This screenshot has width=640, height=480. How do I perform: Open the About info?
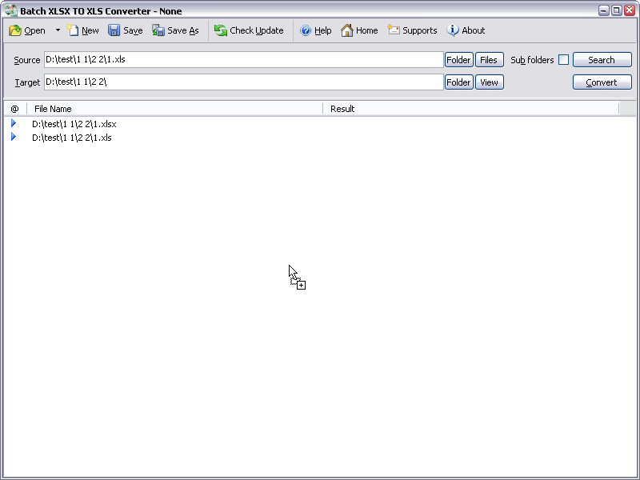pos(466,30)
